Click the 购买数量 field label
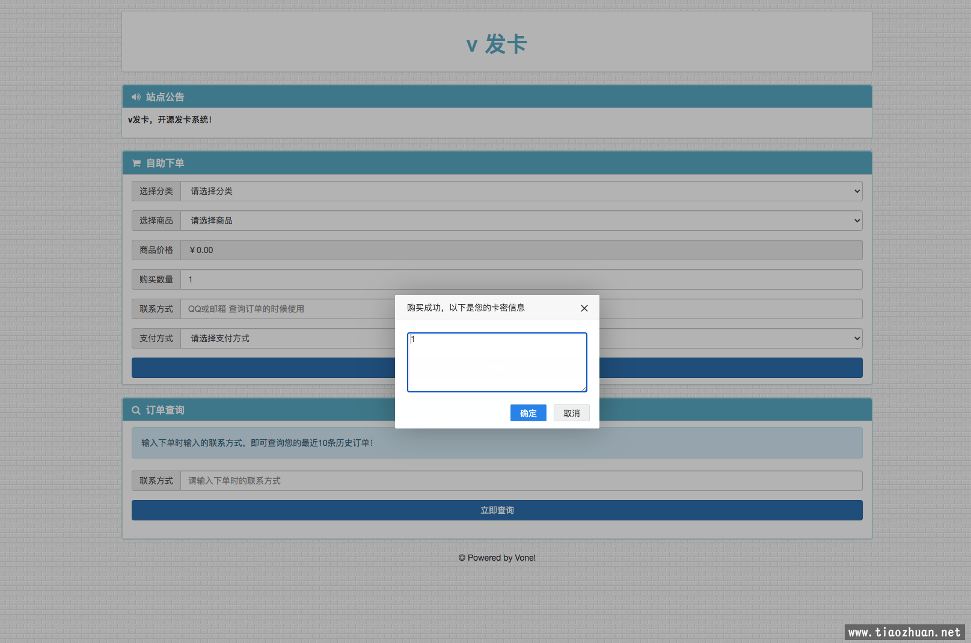This screenshot has width=971, height=643. pyautogui.click(x=156, y=279)
